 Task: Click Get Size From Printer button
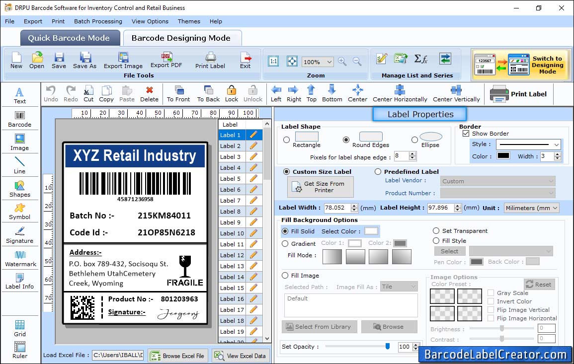(x=321, y=187)
